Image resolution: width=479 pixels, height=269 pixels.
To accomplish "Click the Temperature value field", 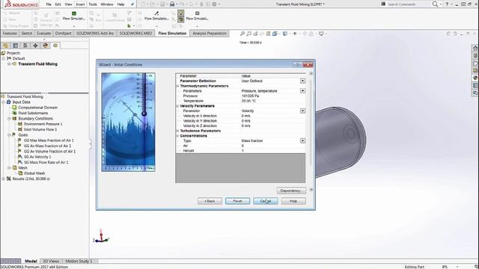I will click(x=272, y=101).
